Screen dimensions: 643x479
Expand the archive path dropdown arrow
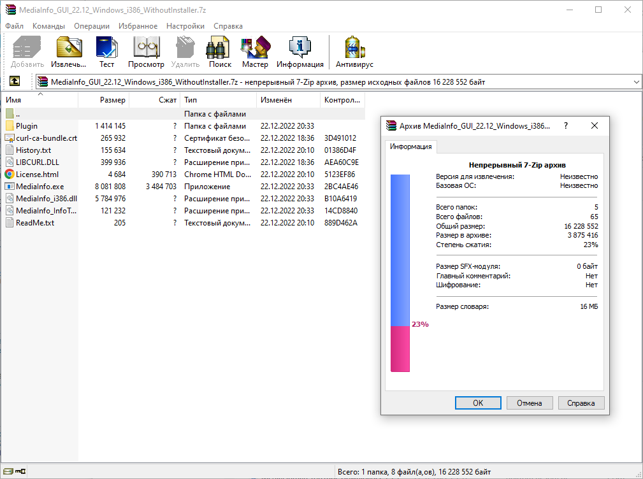(636, 82)
